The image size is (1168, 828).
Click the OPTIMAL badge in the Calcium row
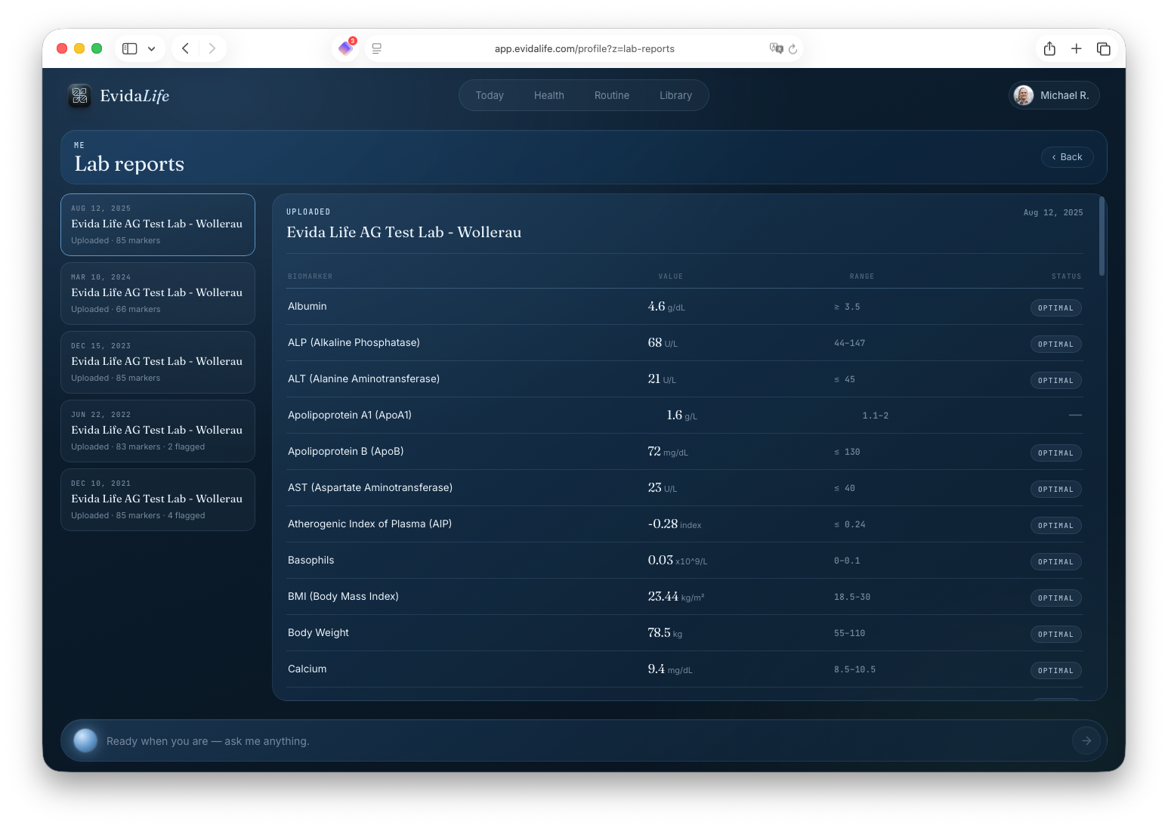pyautogui.click(x=1055, y=670)
